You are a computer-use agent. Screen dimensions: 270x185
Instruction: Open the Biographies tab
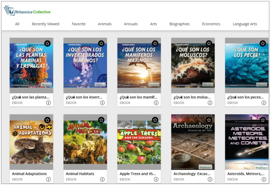[x=179, y=24]
